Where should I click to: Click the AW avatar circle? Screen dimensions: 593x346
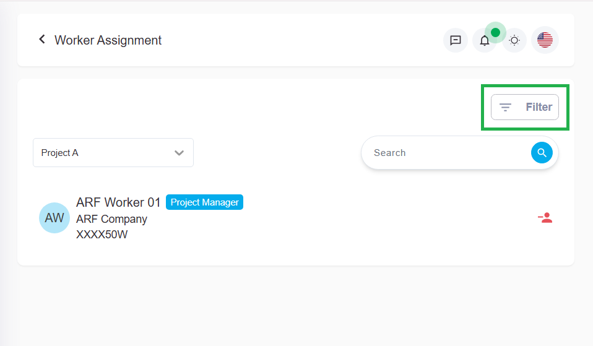[x=54, y=218]
